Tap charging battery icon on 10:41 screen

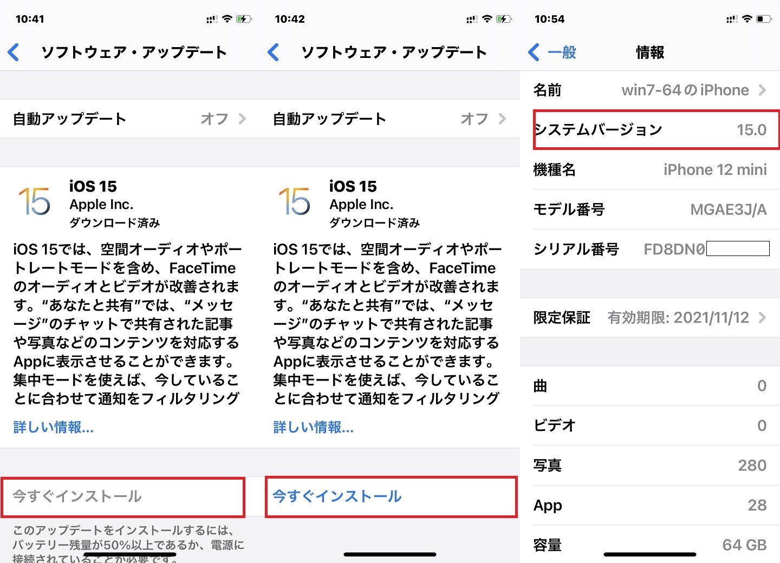(244, 19)
